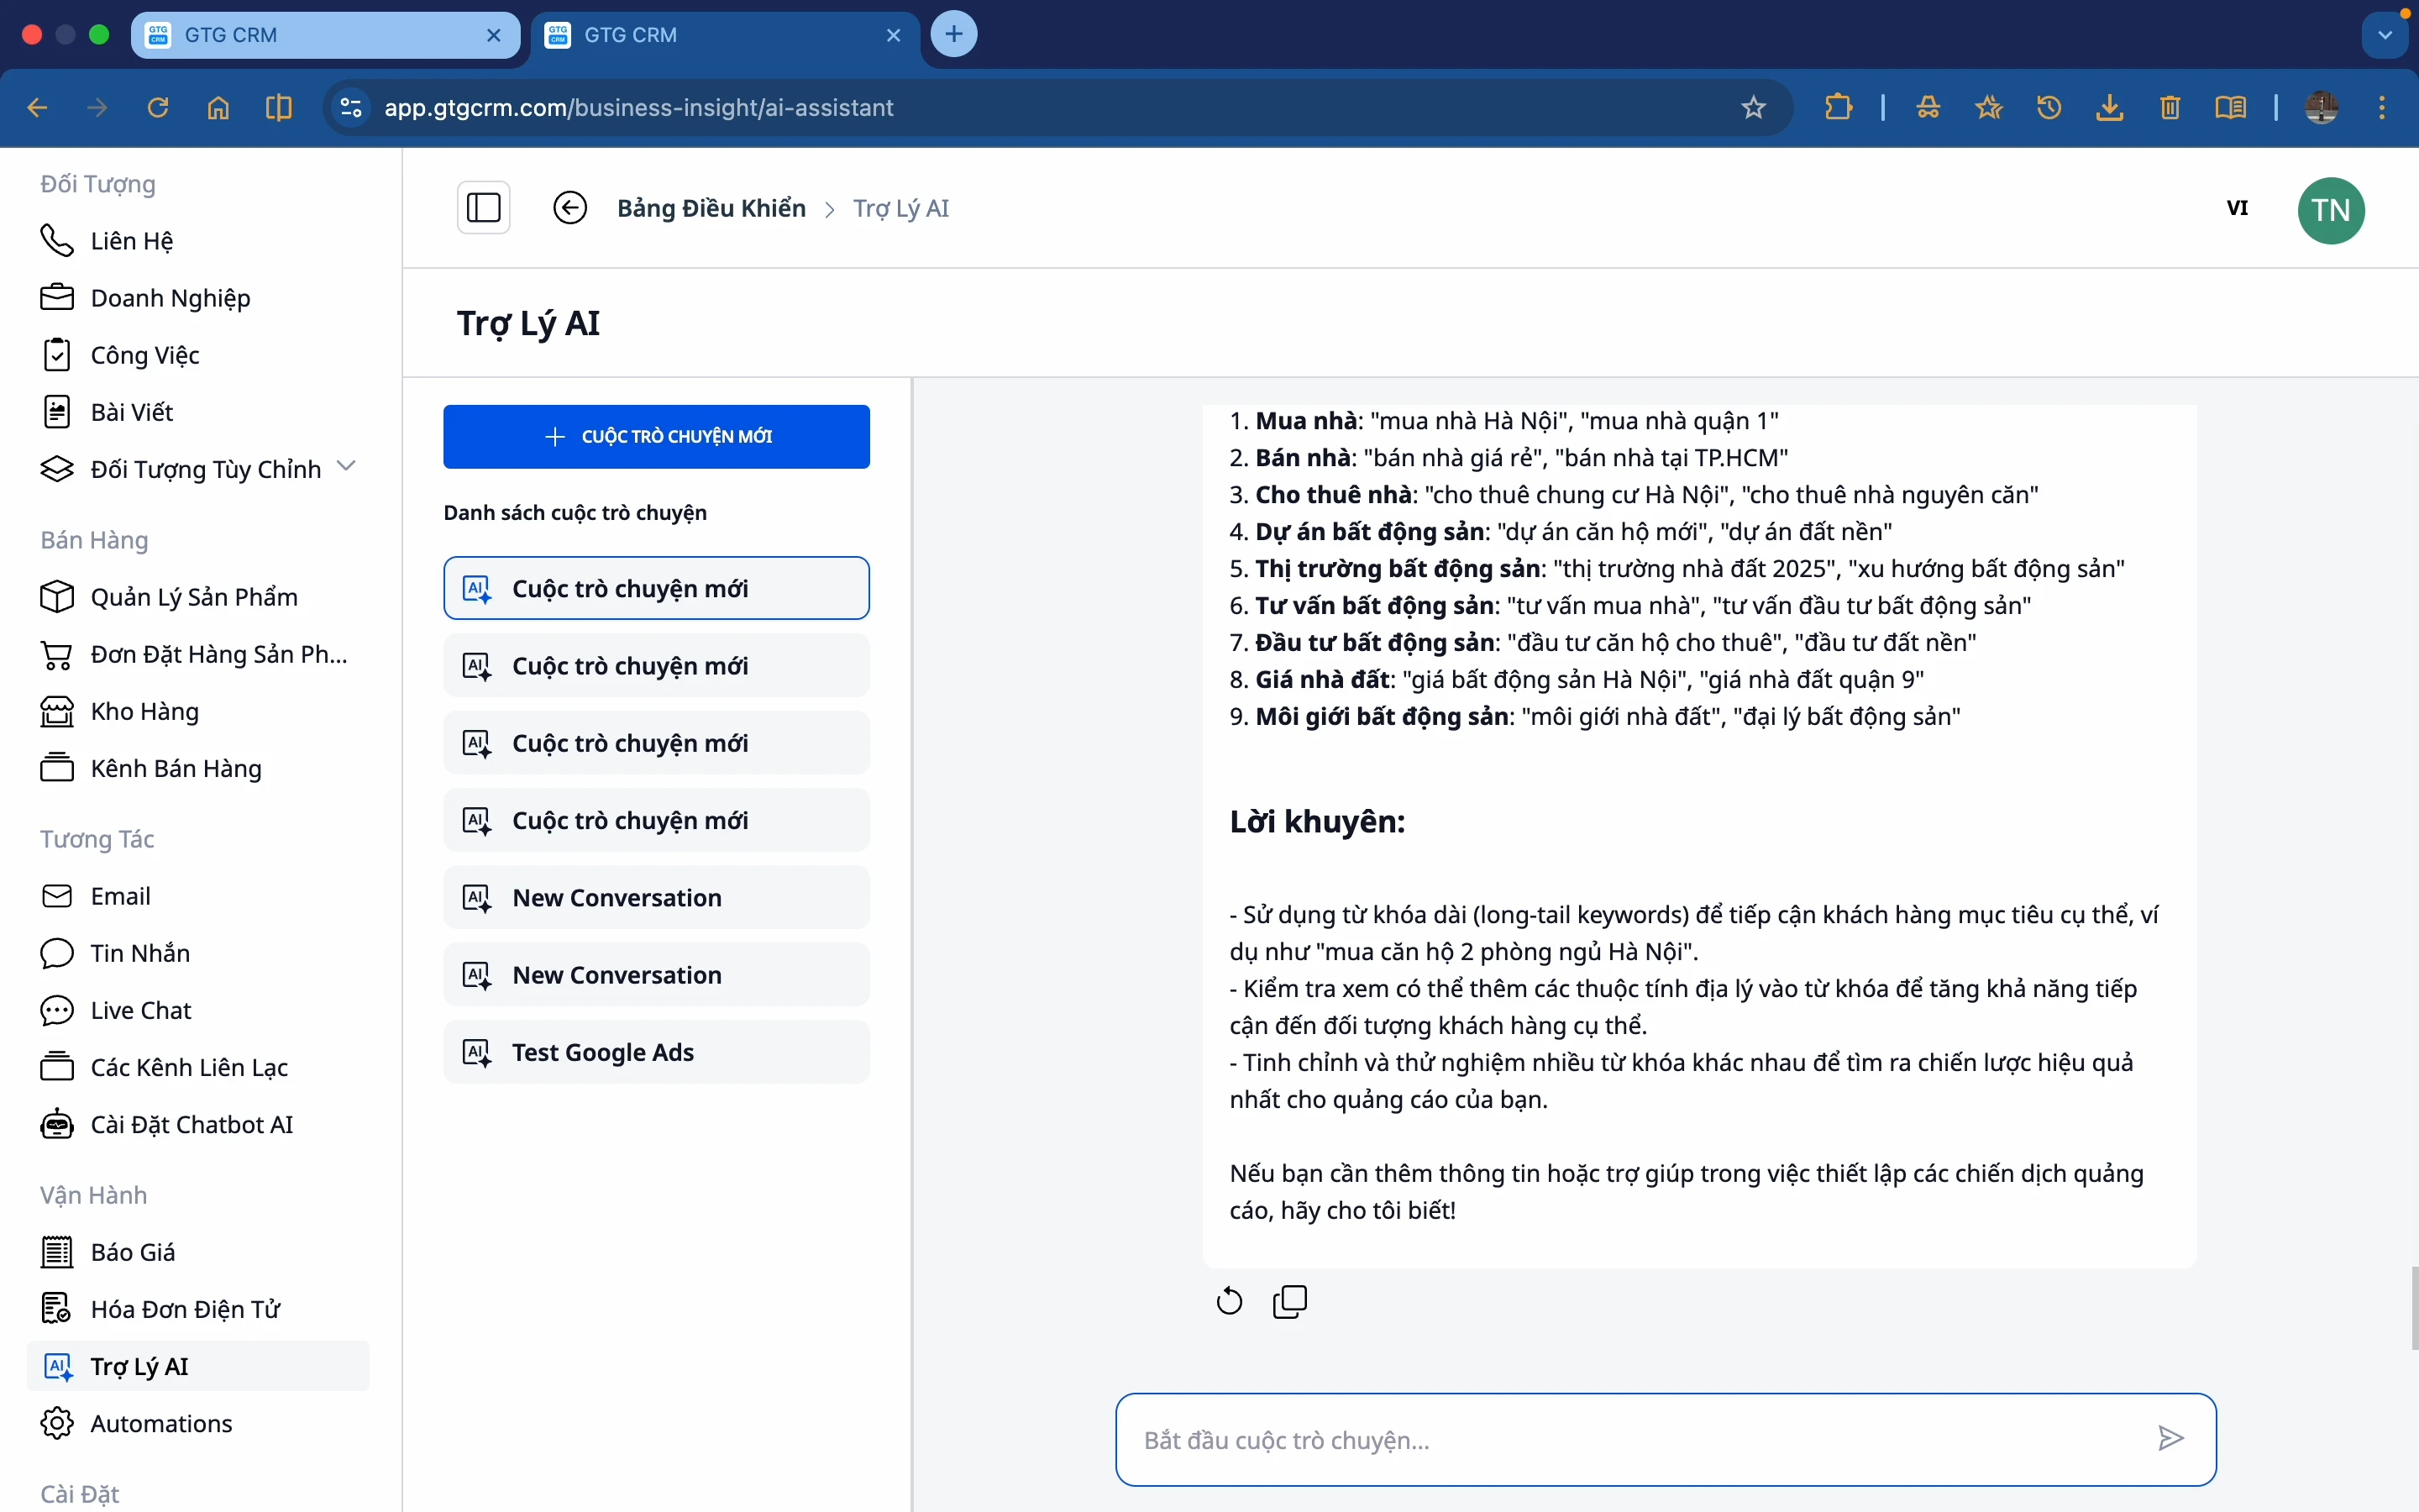Bookmark page with address bar star
2419x1512 pixels.
point(1753,107)
